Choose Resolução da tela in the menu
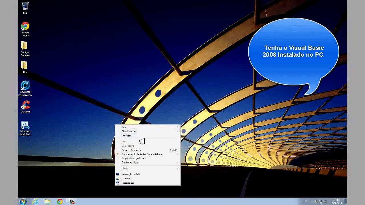The width and height of the screenshot is (365, 205). coord(148,174)
